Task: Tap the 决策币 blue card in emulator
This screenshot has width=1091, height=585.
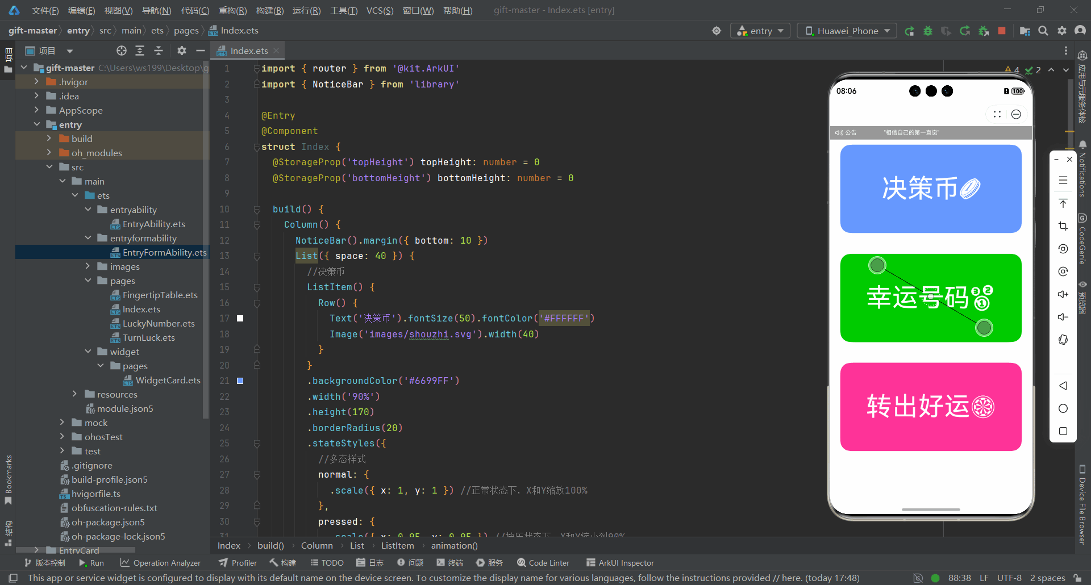Action: pos(931,189)
